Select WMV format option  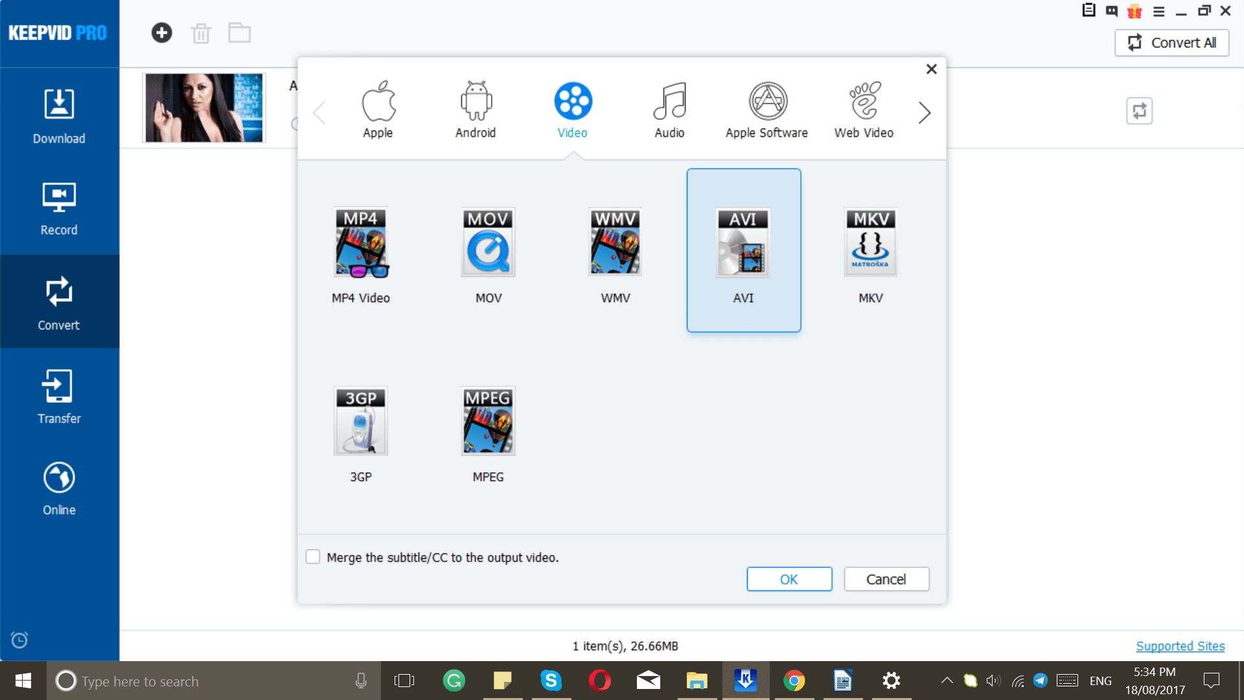click(615, 250)
